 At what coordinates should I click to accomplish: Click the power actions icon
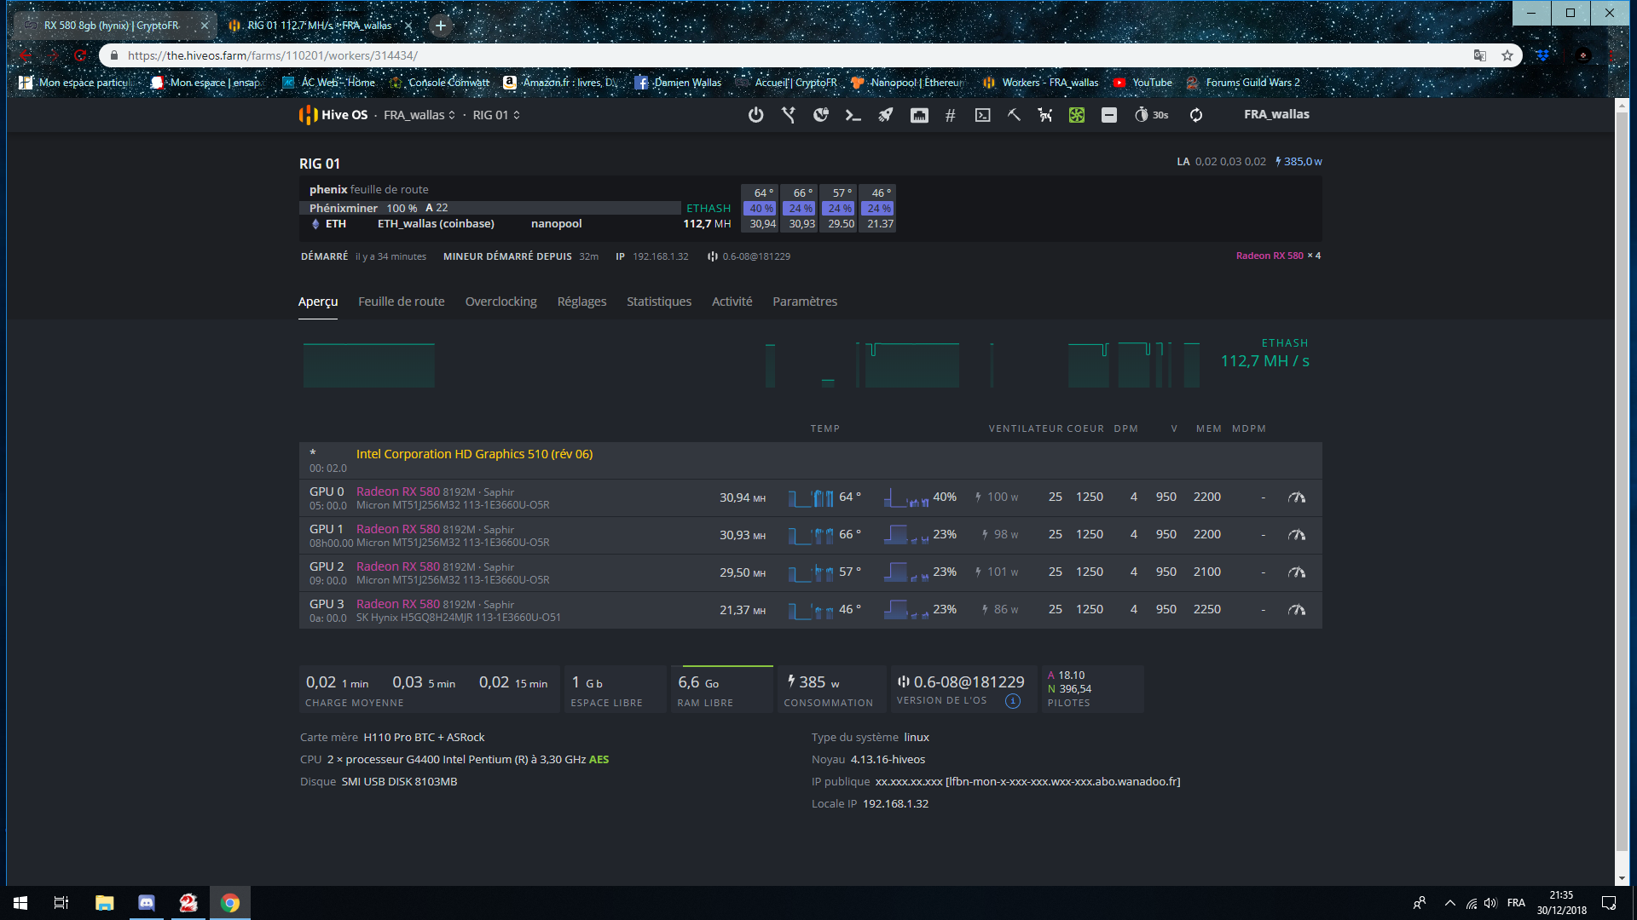[755, 115]
